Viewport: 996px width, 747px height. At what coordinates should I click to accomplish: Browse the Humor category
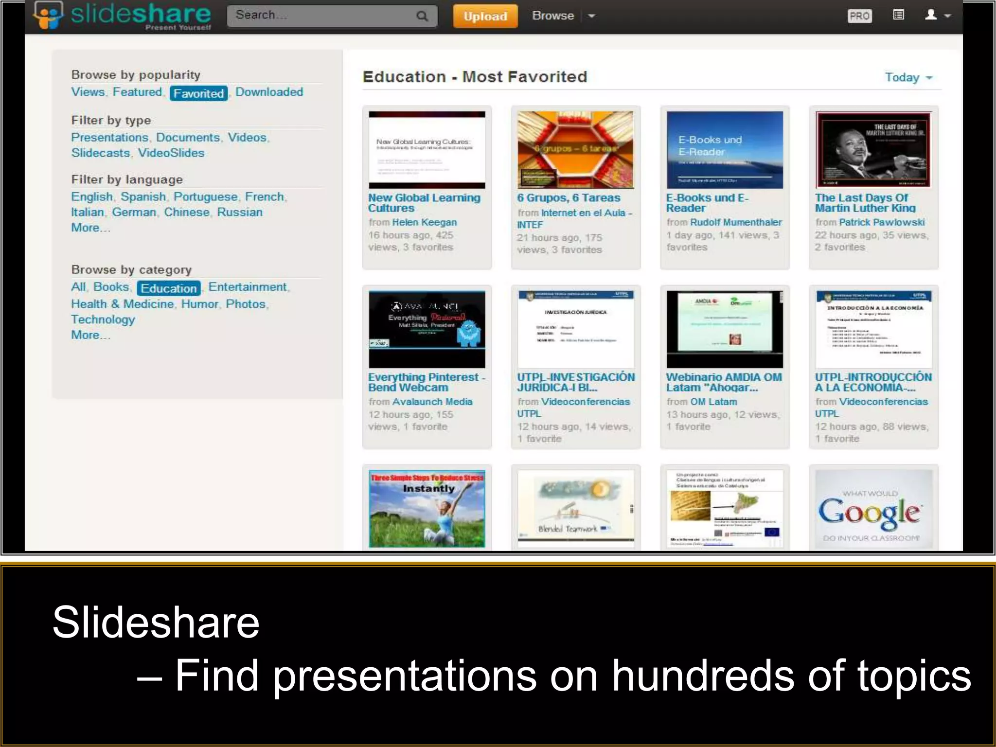point(200,304)
